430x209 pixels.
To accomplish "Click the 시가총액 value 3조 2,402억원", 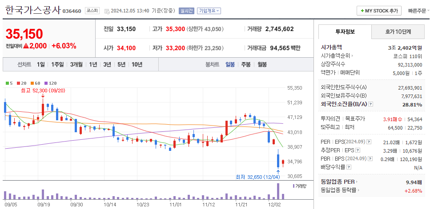I will [405, 47].
